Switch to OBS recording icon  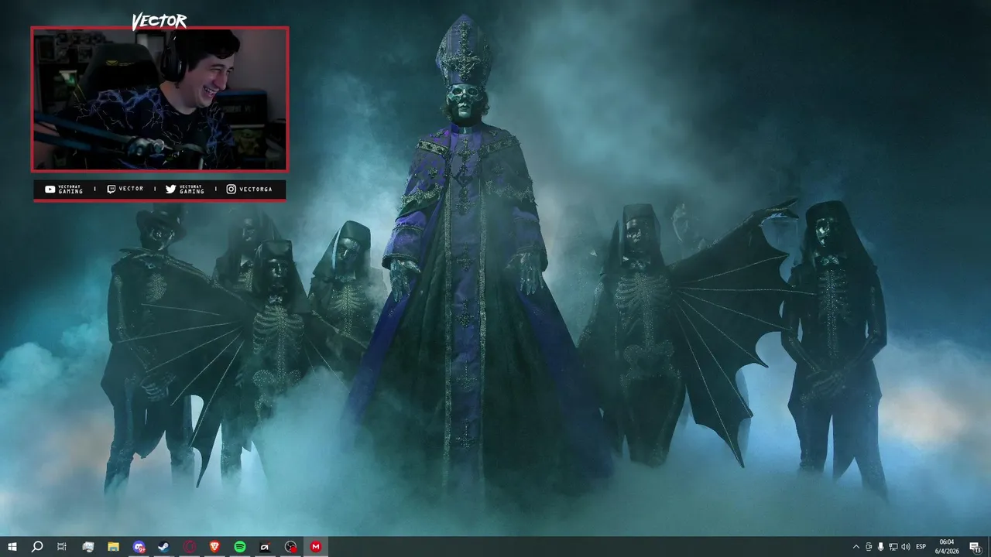pos(290,547)
